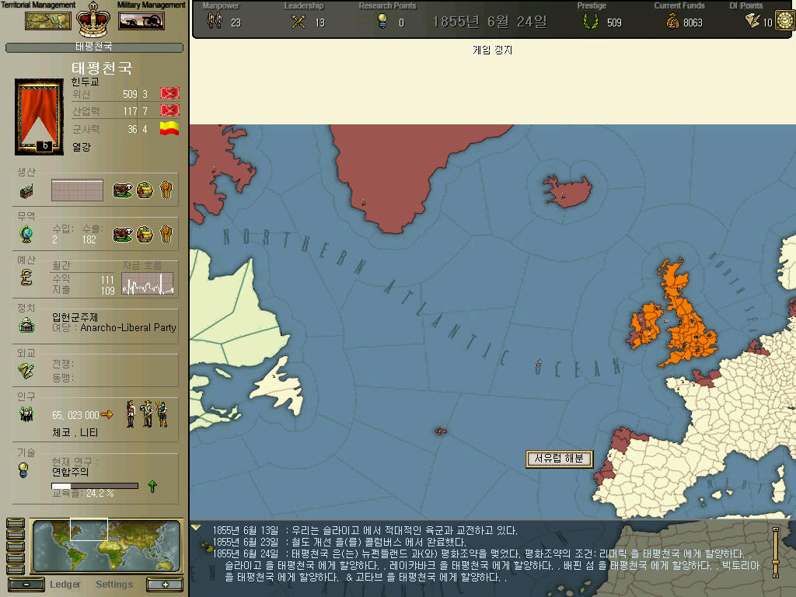Click the DI Points scroll icon
This screenshot has height=597, width=796.
coord(752,21)
